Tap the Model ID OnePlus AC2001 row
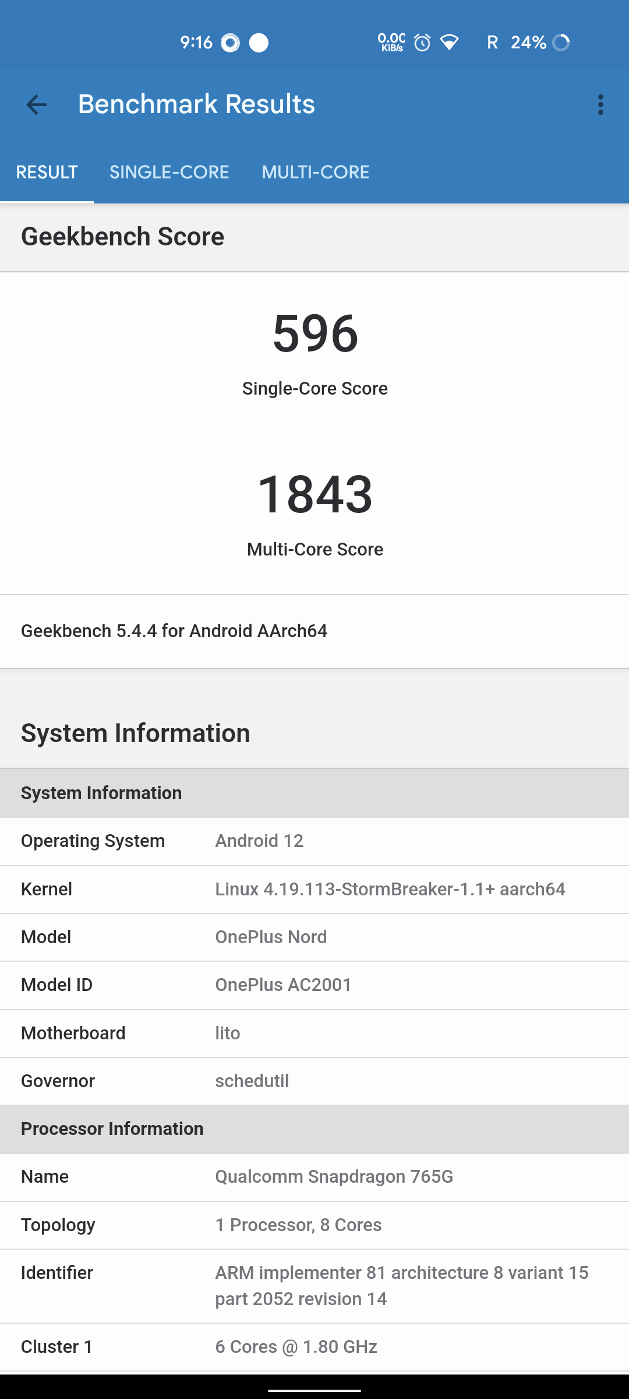The height and width of the screenshot is (1399, 629). point(314,985)
